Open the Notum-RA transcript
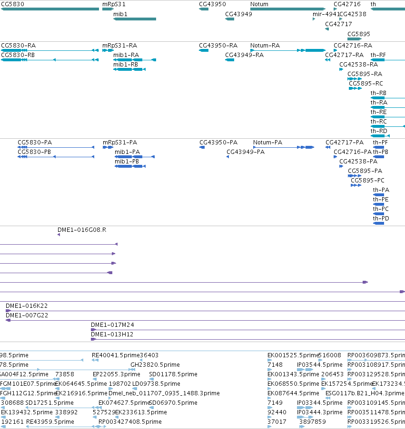The width and height of the screenshot is (405, 429). click(288, 50)
